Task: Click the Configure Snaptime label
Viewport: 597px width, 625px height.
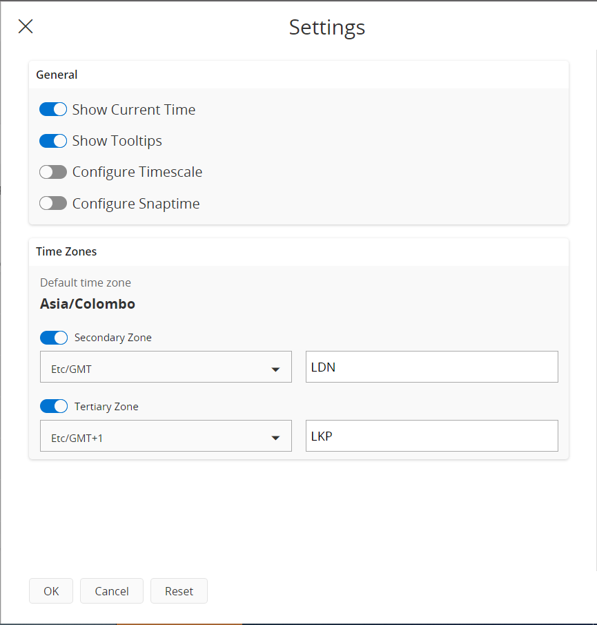Action: (x=136, y=204)
